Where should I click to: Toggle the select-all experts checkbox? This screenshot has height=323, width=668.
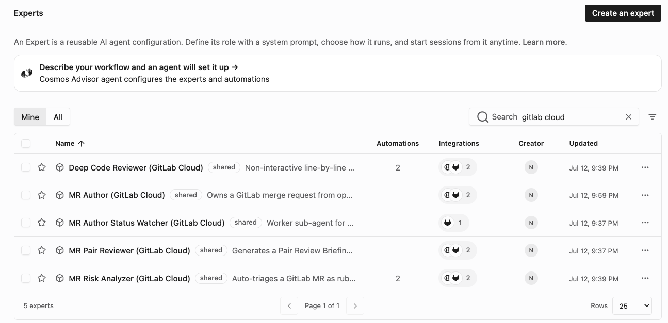pyautogui.click(x=26, y=143)
